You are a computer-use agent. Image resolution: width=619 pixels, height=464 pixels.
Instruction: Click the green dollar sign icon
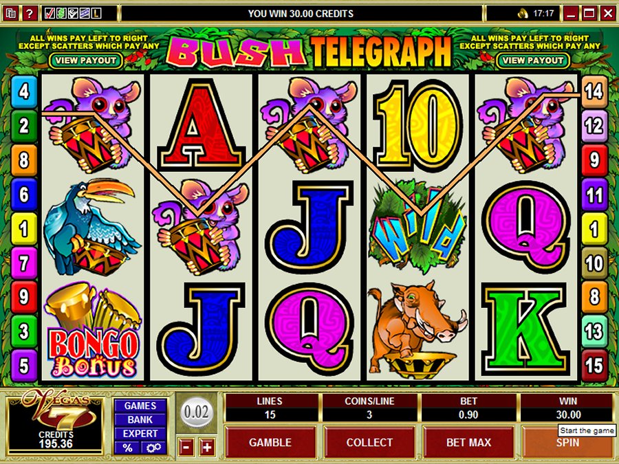(61, 14)
